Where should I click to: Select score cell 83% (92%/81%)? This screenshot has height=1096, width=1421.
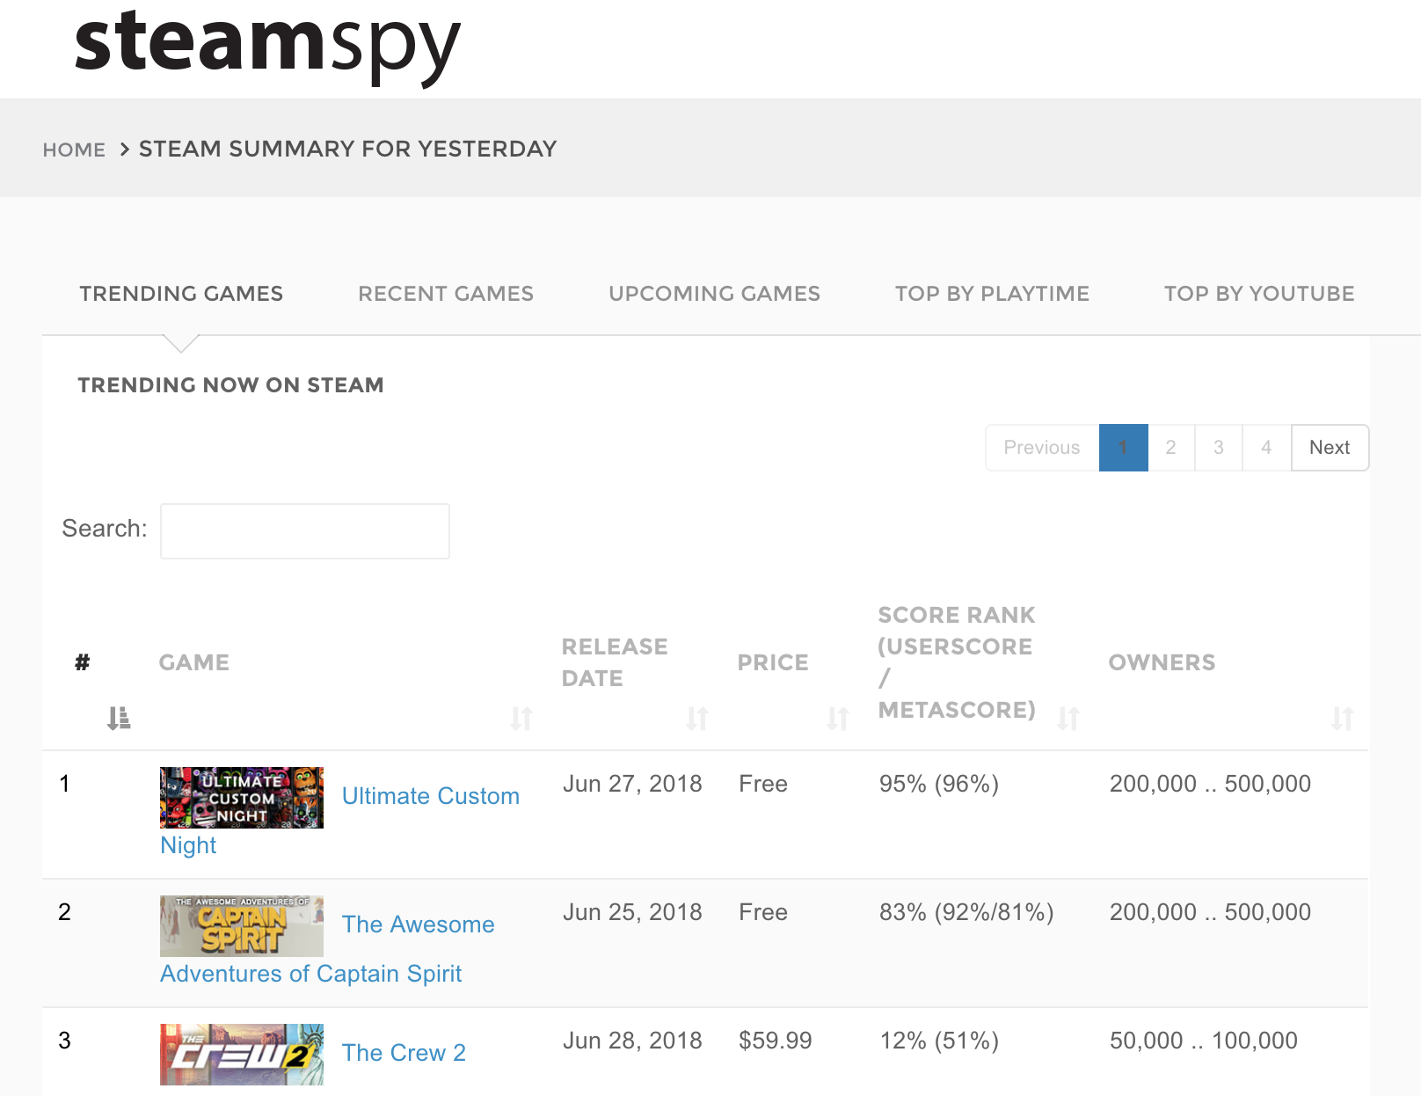966,912
